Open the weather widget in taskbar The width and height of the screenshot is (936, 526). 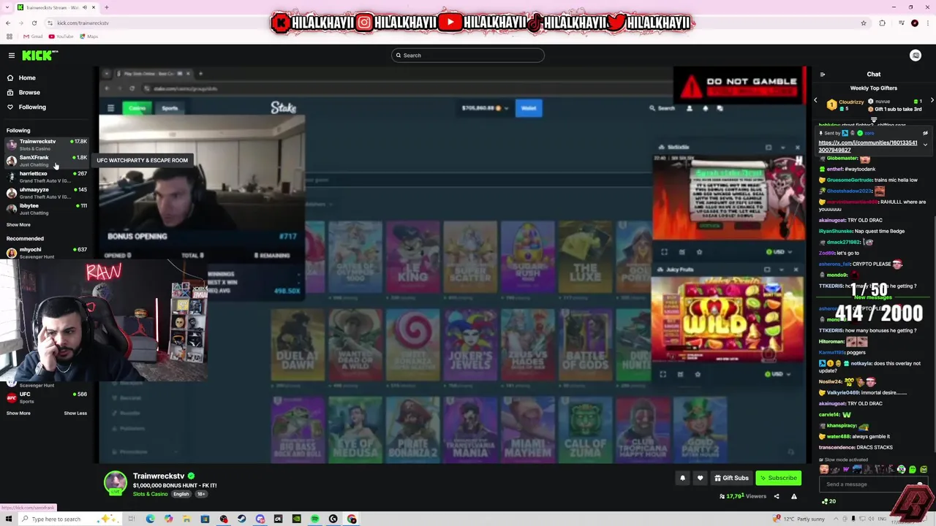800,519
